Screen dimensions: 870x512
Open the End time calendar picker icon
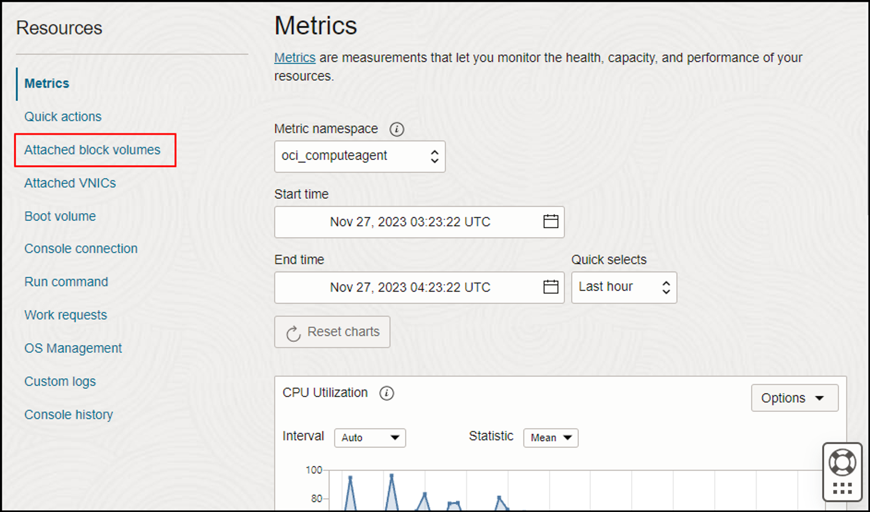click(551, 287)
